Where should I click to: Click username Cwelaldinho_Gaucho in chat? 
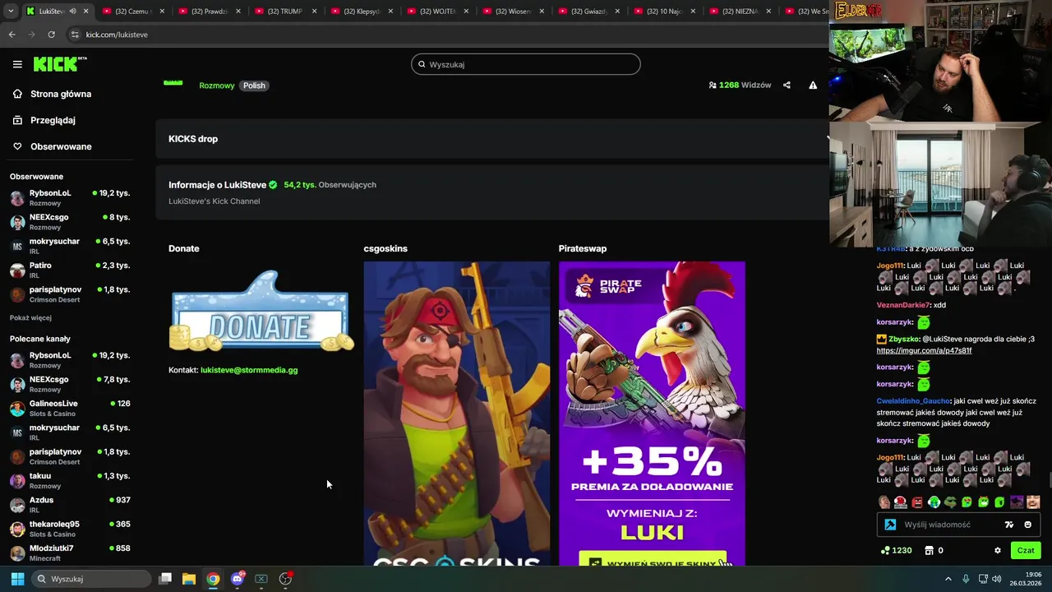(913, 401)
